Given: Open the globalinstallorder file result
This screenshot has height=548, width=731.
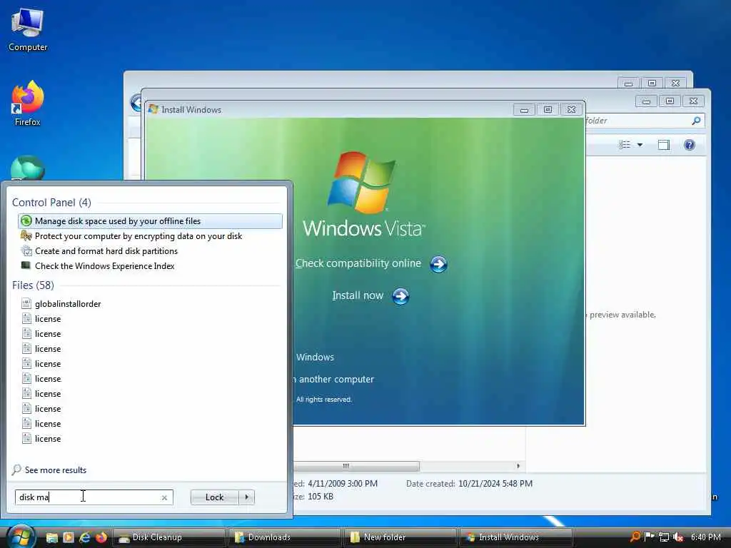Looking at the screenshot, I should [x=150, y=304].
